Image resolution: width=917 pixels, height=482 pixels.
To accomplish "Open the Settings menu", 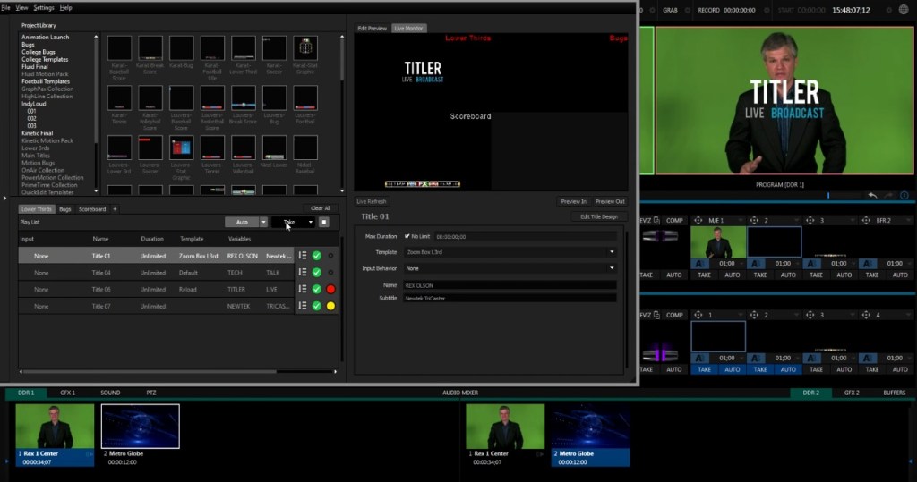I will click(44, 7).
